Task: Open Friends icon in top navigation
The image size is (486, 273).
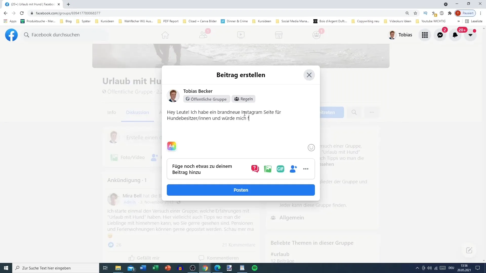Action: pos(203,35)
